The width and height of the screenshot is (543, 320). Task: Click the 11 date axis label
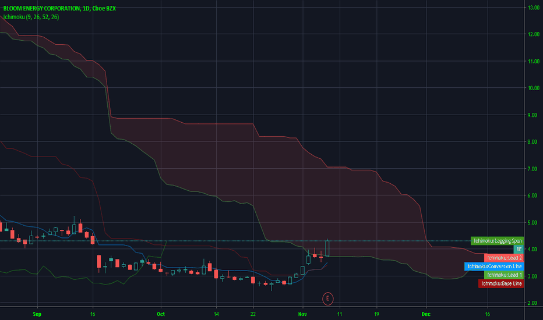pyautogui.click(x=339, y=314)
